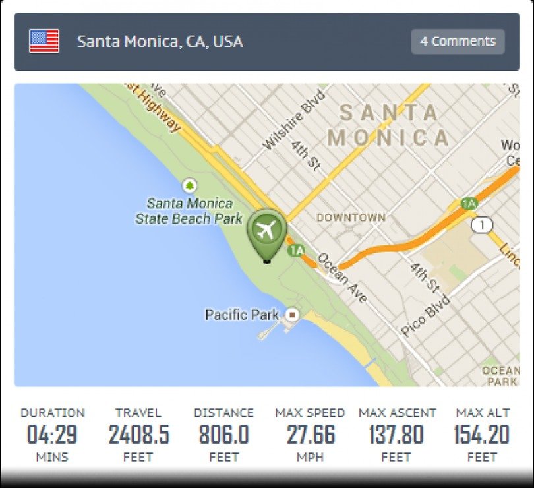
Task: Click the Pico Blvd street label
Action: (x=426, y=315)
